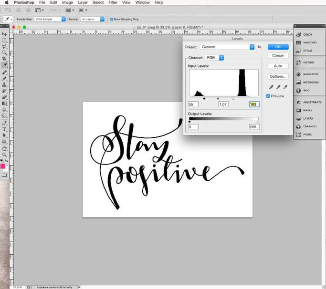Select the Eraser tool
326x289 pixels.
4,97
